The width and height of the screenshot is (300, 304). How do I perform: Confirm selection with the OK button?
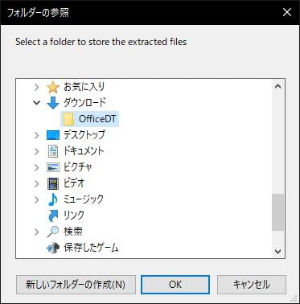(175, 285)
